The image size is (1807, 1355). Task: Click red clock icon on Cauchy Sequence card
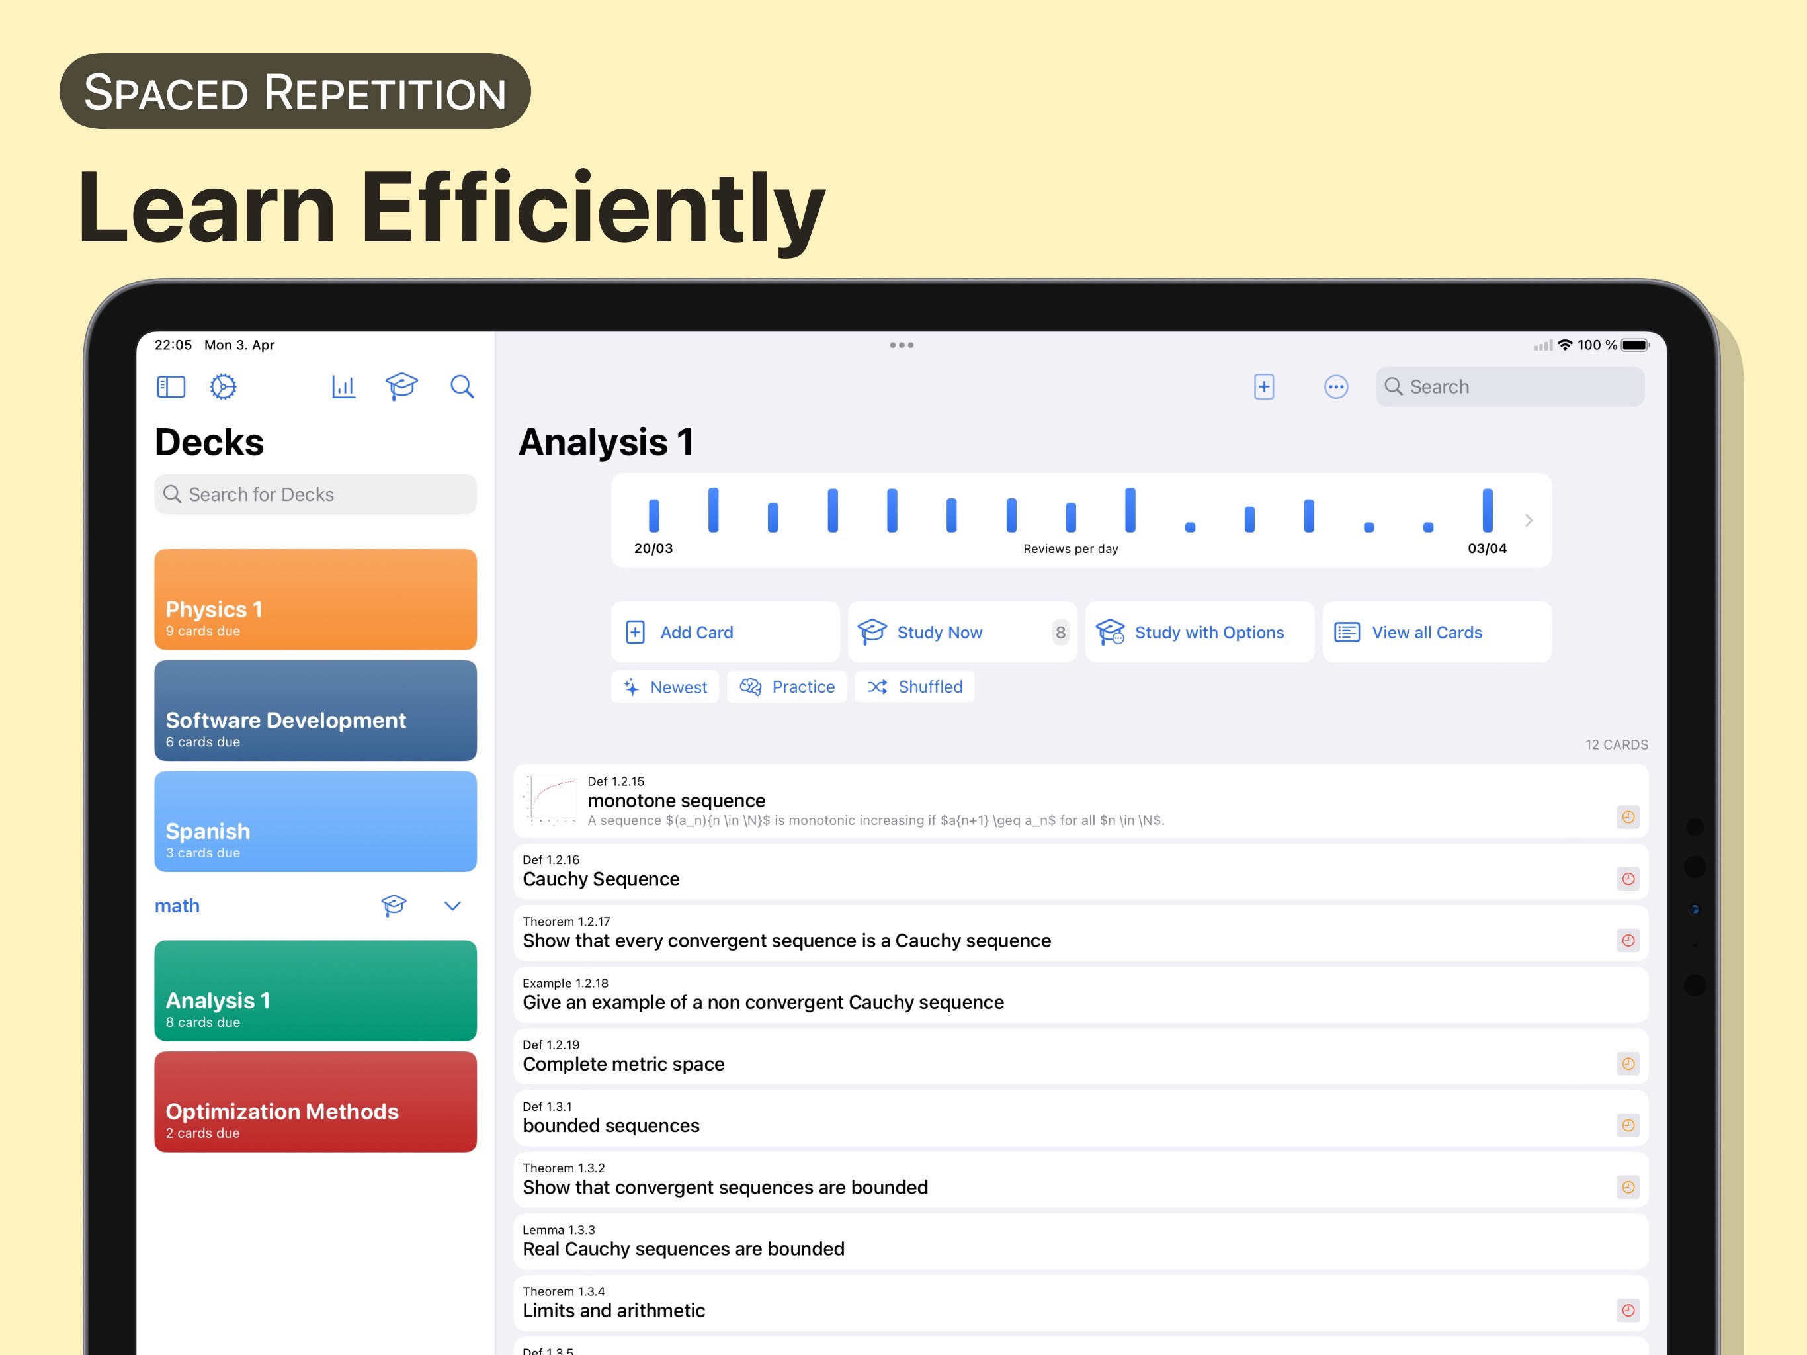point(1628,879)
